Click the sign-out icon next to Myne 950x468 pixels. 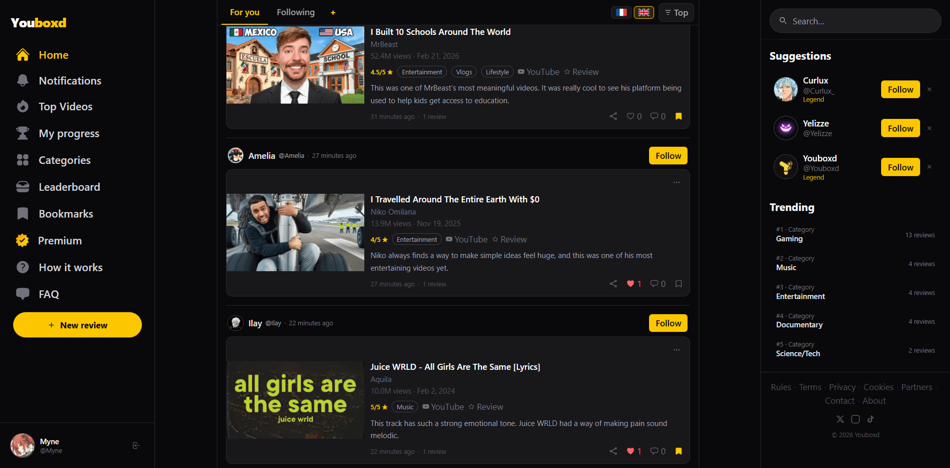(x=136, y=445)
